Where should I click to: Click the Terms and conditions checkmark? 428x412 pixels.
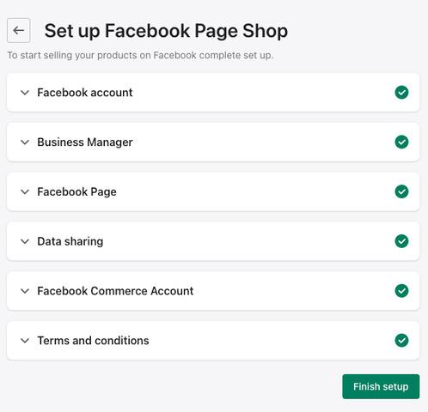click(x=401, y=341)
